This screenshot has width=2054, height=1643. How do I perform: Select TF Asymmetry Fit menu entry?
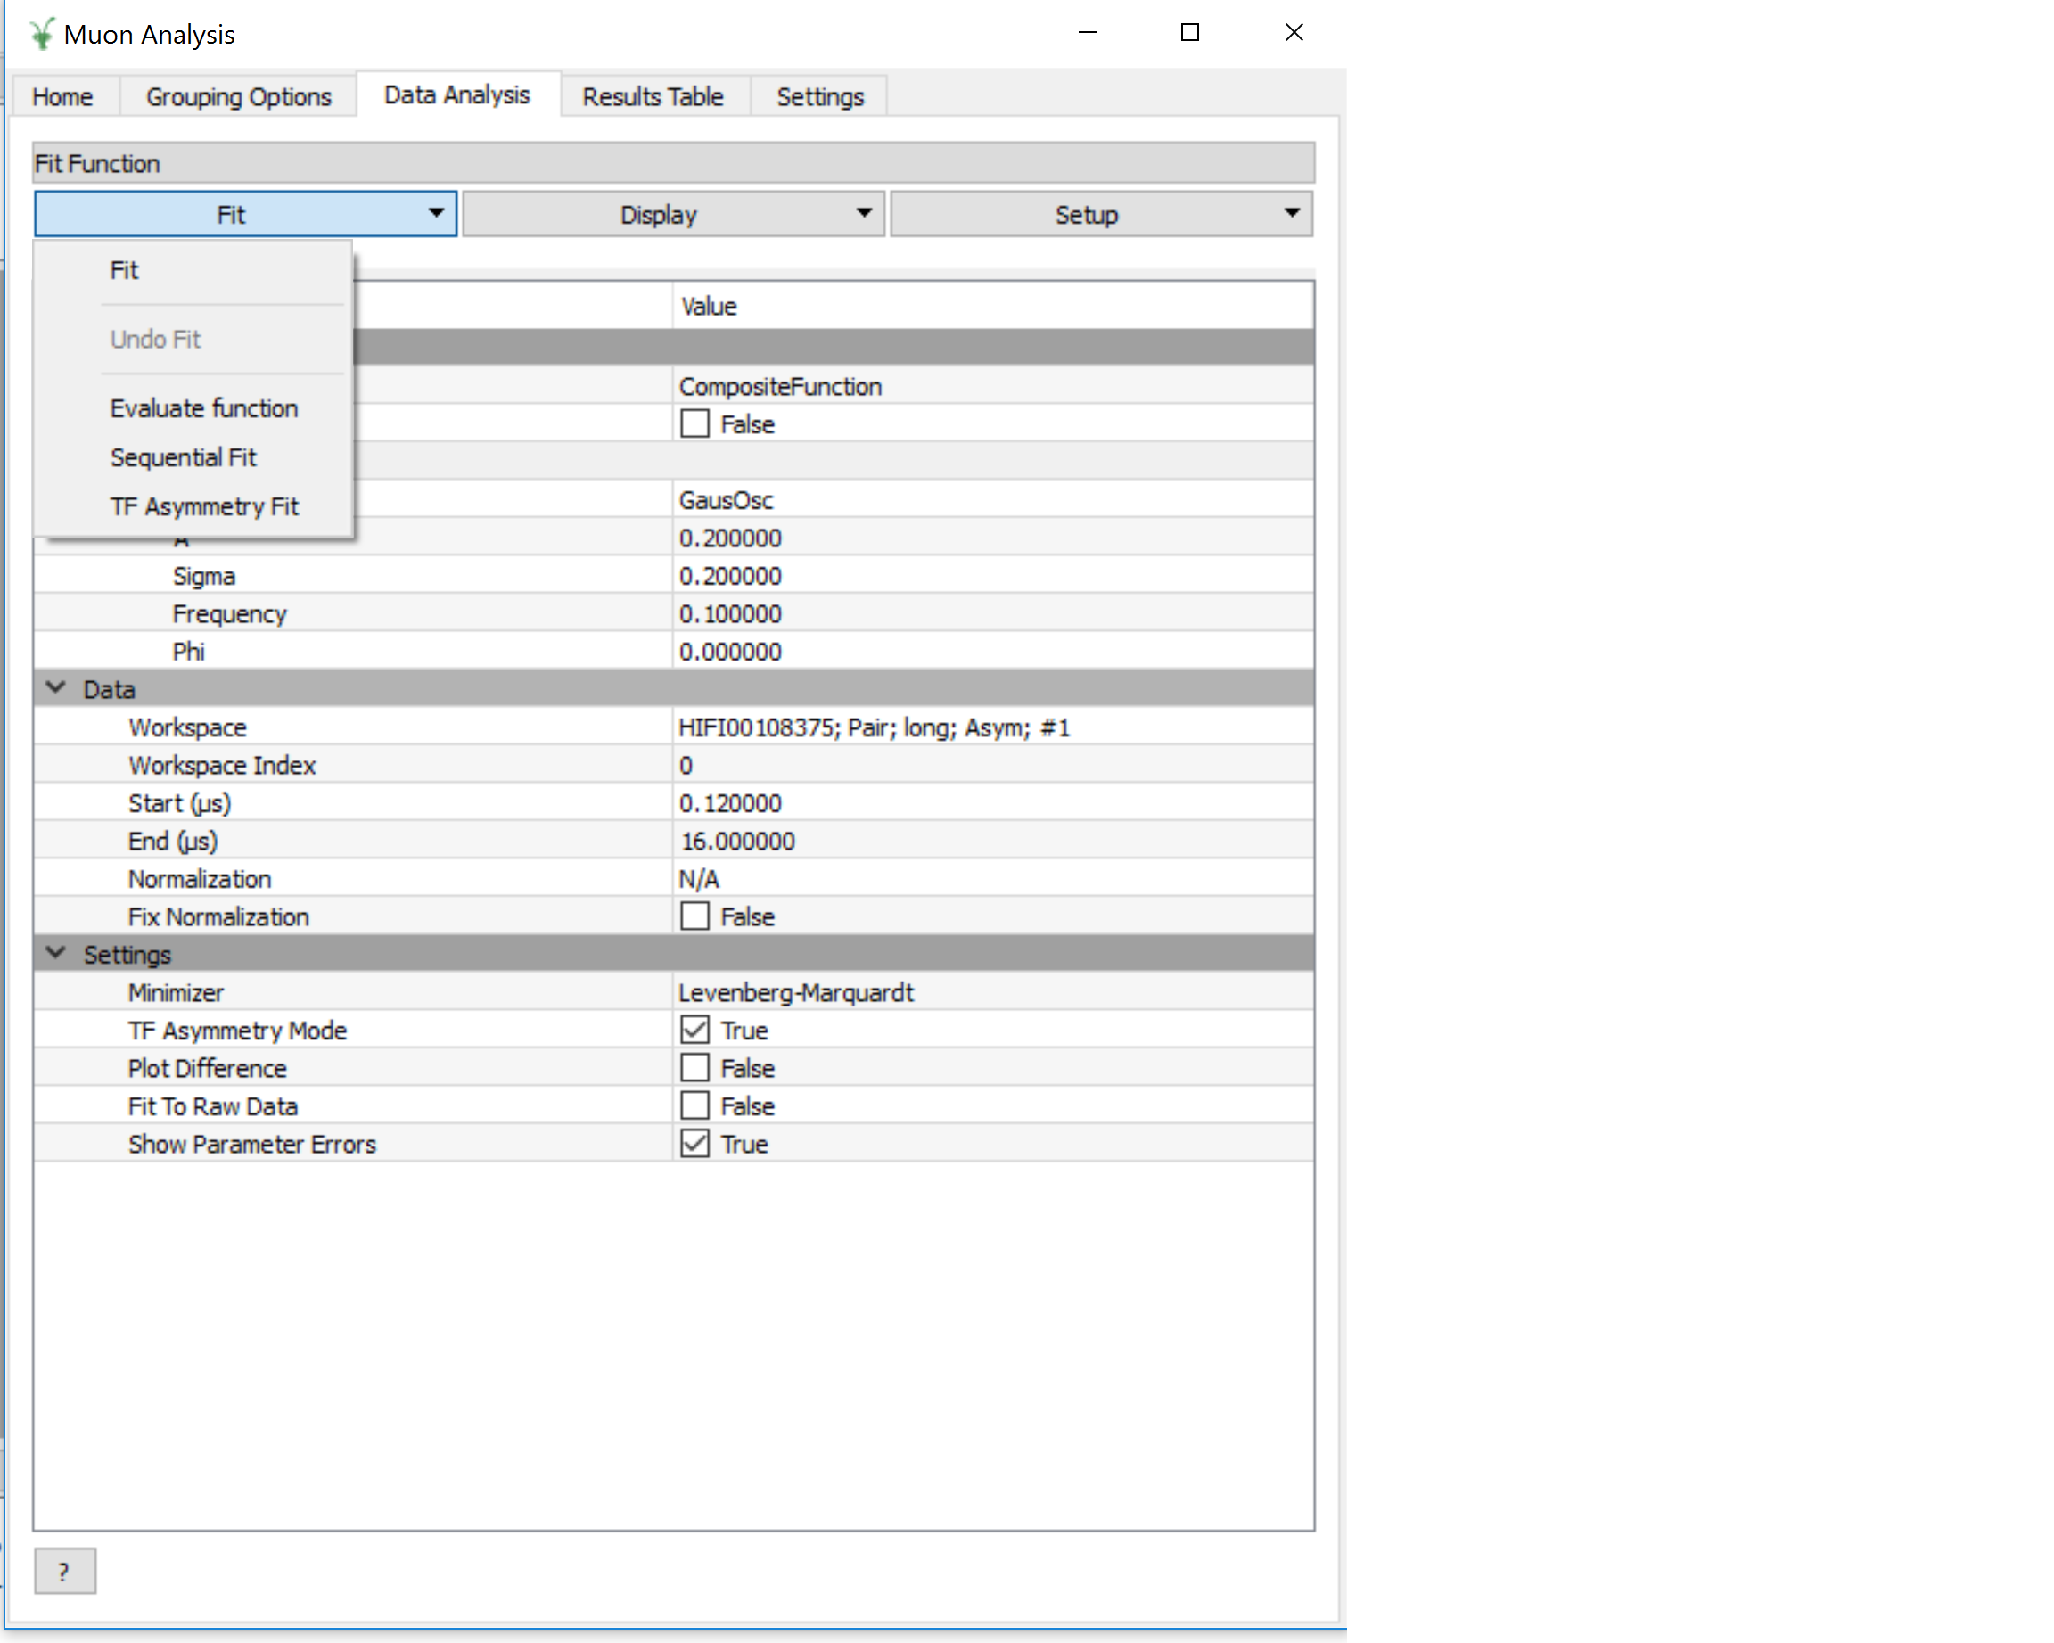coord(204,506)
